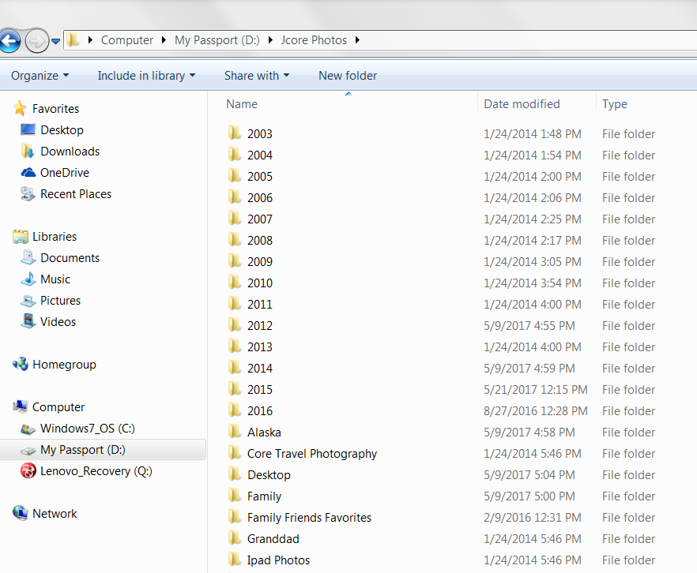697x573 pixels.
Task: Click date 5/21/2017 12:15 PM
Action: [x=535, y=390]
